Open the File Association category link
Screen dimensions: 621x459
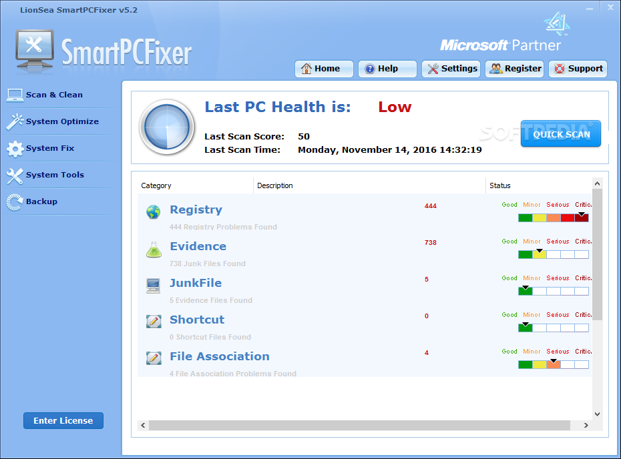[x=220, y=356]
